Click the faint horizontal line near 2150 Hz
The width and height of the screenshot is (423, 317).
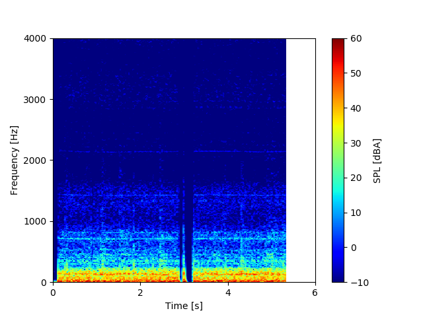[132, 152]
